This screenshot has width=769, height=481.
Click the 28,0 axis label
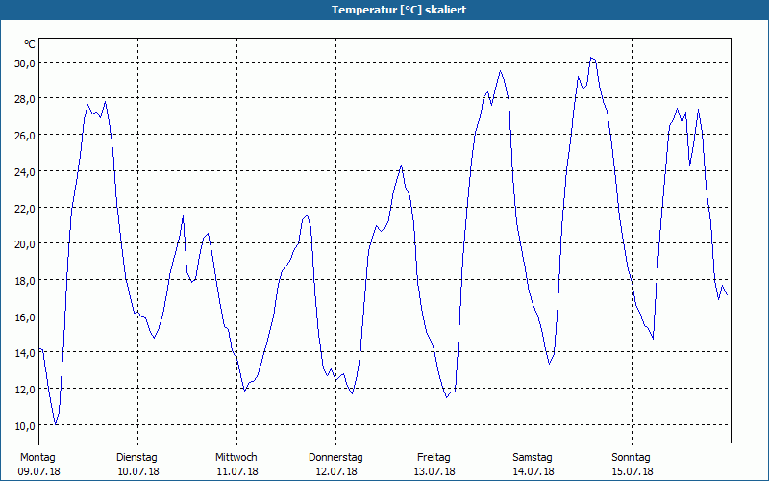tap(25, 99)
